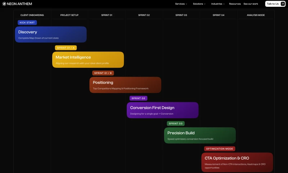Open the purple Conversion First Design card

click(163, 110)
